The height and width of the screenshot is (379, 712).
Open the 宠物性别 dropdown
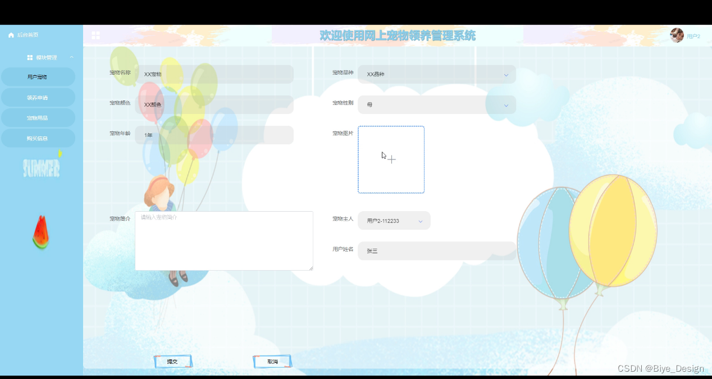click(x=437, y=104)
